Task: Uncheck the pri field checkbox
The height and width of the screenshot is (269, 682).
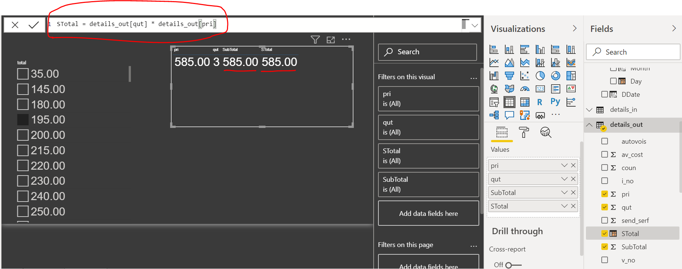Action: tap(605, 194)
